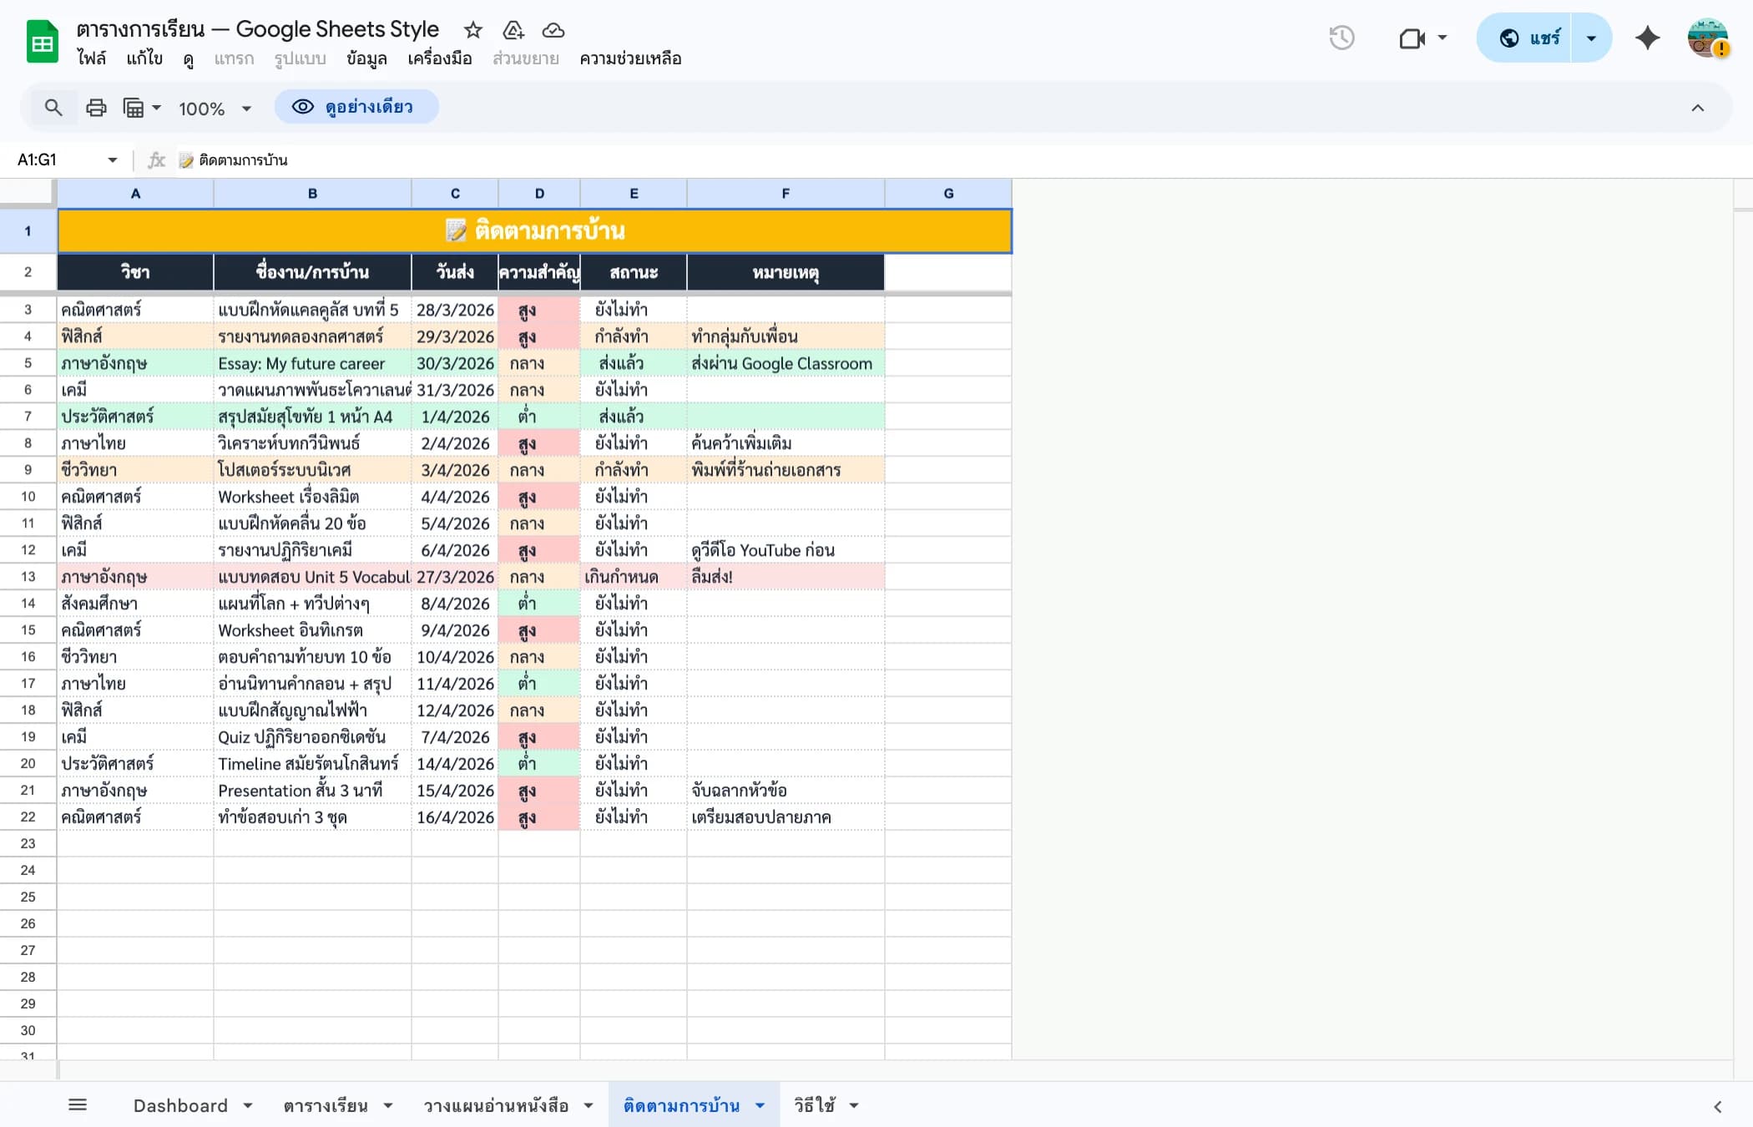Open version history via the clock icon

click(x=1342, y=38)
